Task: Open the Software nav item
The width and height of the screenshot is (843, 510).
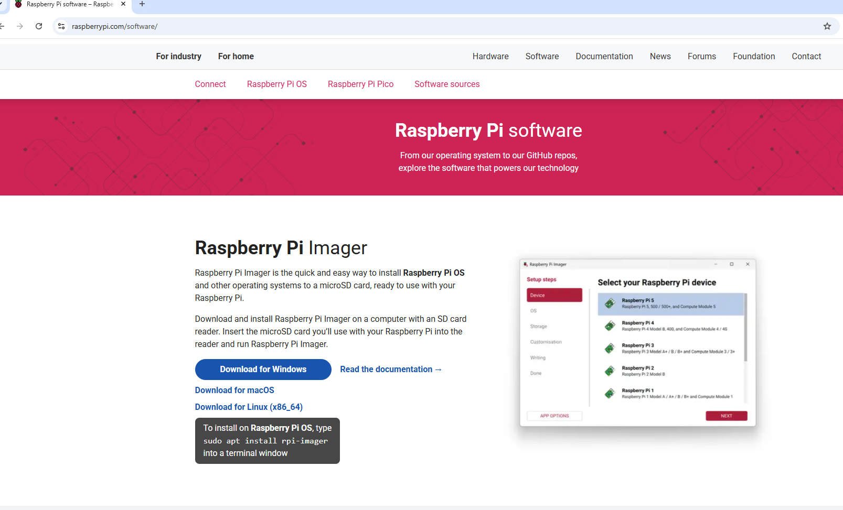Action: 542,56
